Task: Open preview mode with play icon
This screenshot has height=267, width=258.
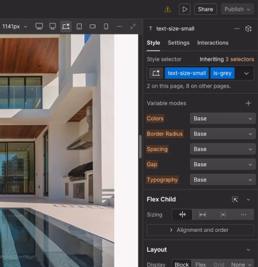Action: pos(185,9)
